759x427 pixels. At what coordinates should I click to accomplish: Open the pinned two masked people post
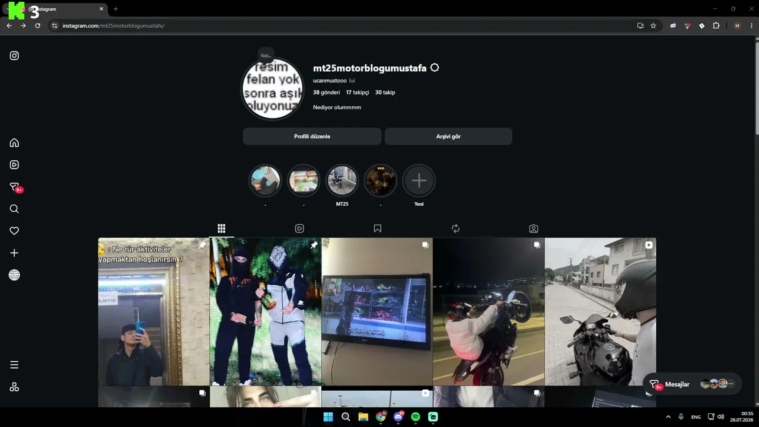click(x=266, y=312)
